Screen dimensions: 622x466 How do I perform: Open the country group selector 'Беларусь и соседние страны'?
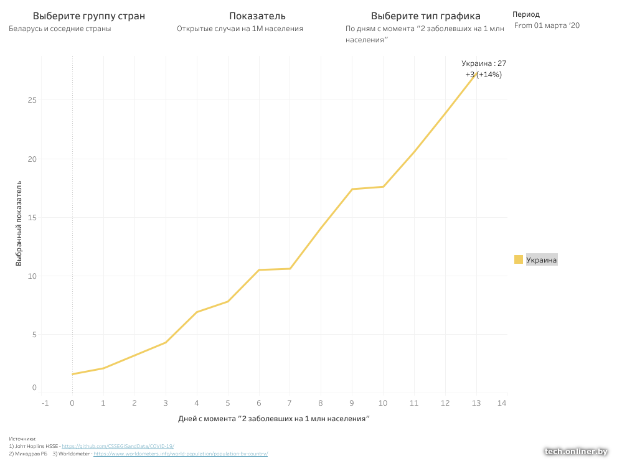point(60,29)
